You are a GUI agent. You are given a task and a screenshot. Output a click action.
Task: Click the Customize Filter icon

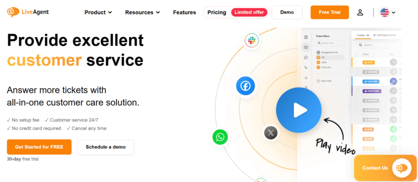pyautogui.click(x=374, y=35)
